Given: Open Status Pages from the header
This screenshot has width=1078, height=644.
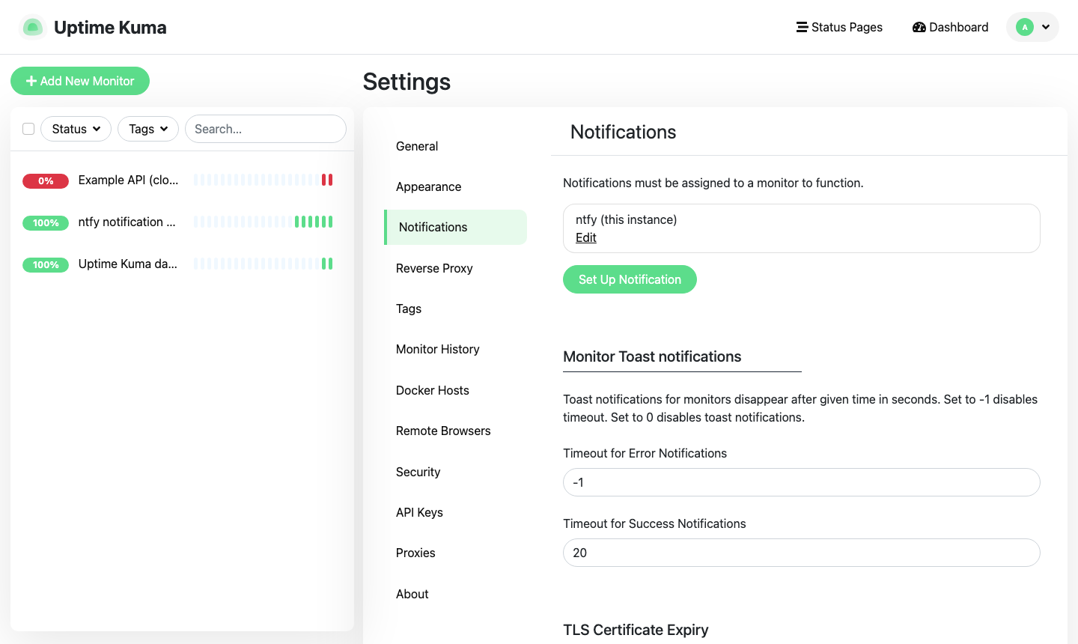Looking at the screenshot, I should (x=839, y=27).
